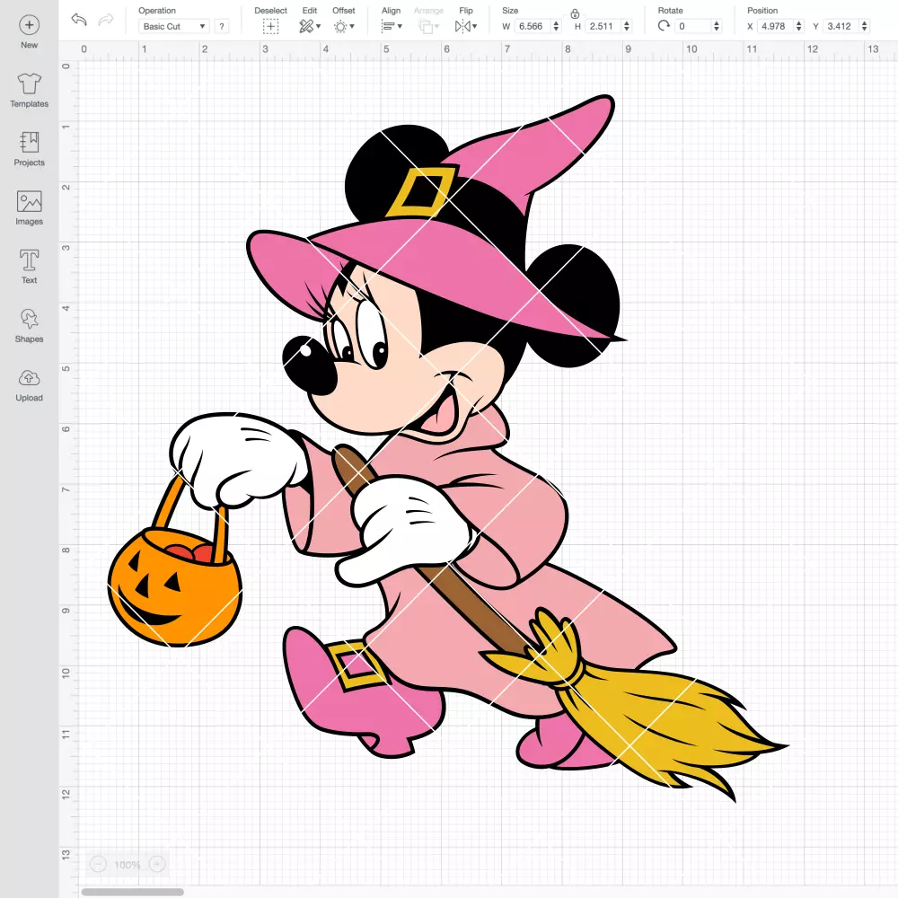Open the Templates panel
Image resolution: width=898 pixels, height=898 pixels.
[30, 91]
